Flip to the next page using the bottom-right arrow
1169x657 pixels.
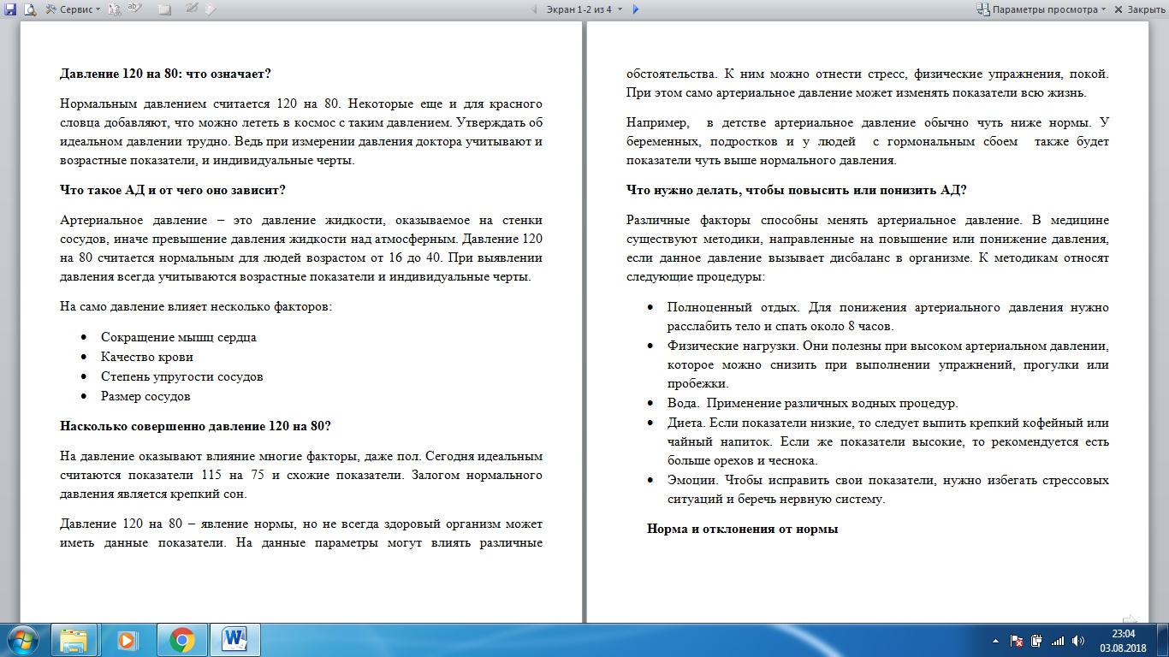[1130, 619]
